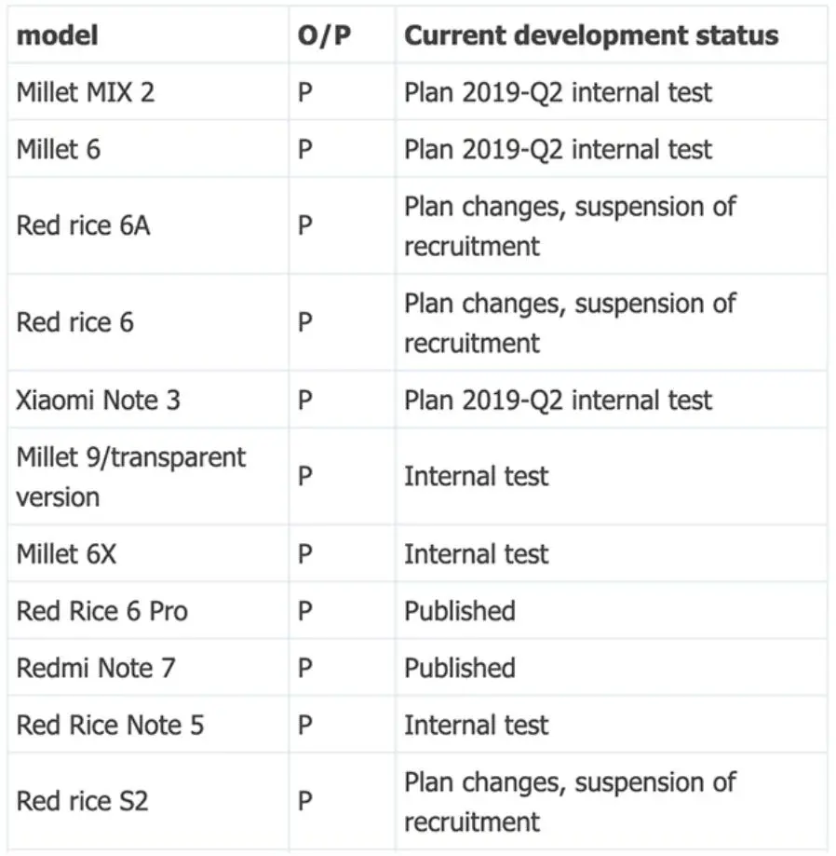Click Millet MIX 2 status 'Plan 2019-Q2 internal test'

click(558, 92)
